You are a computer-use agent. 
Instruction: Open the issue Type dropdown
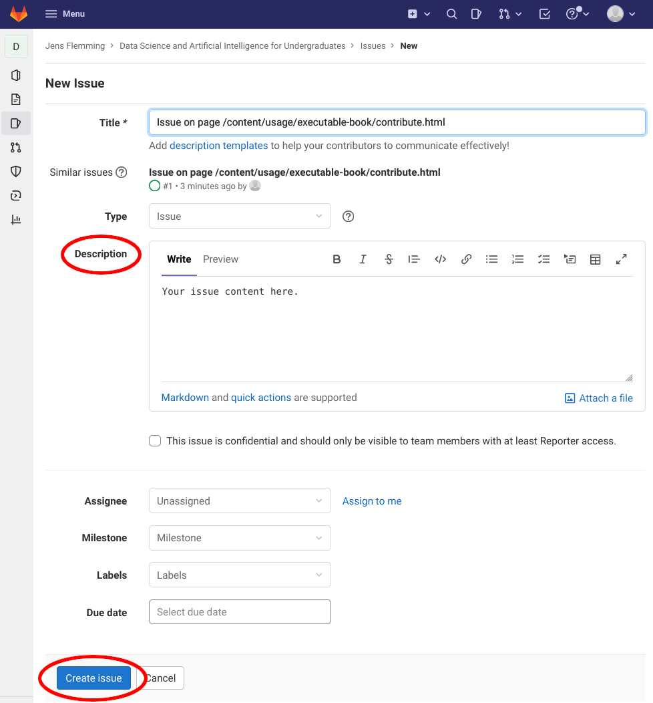[239, 216]
